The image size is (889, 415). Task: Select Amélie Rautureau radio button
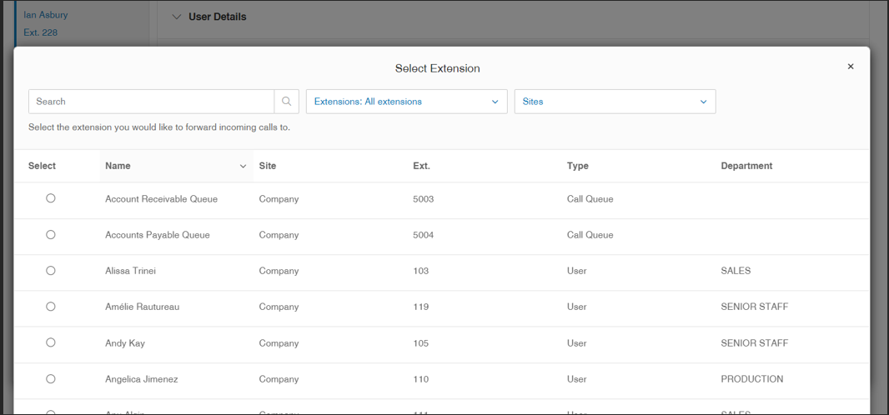(x=51, y=307)
